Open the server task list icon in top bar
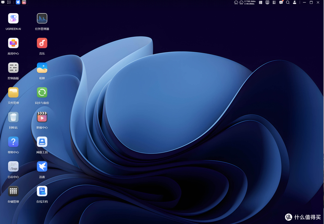 [274, 2]
